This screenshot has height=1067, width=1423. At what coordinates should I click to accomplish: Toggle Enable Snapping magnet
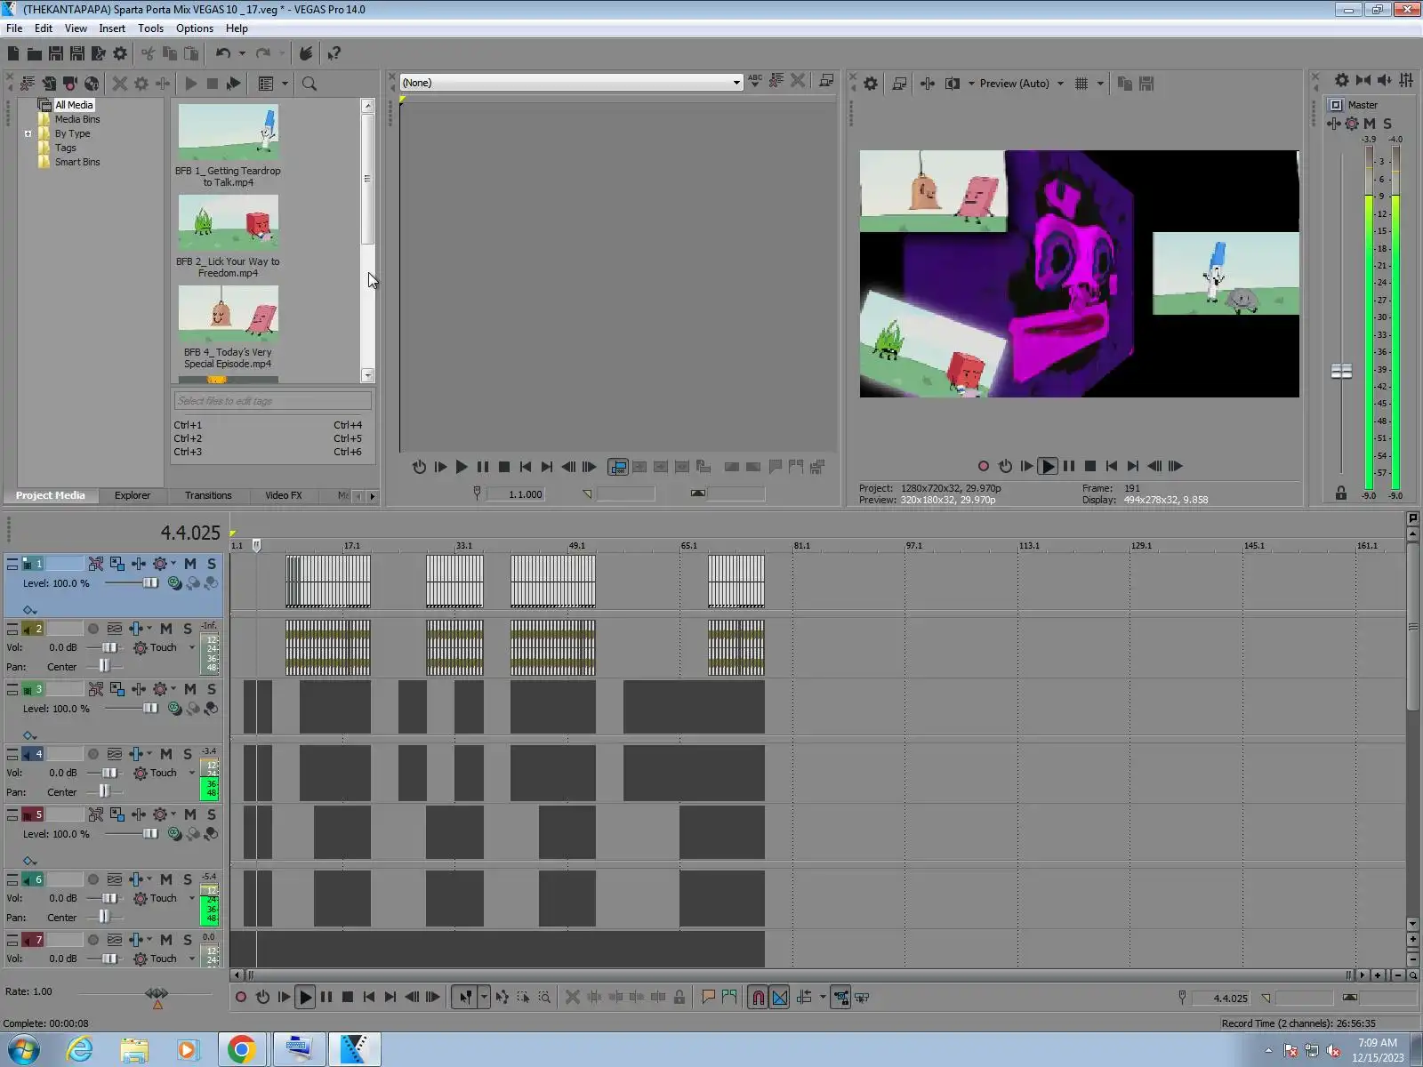pyautogui.click(x=758, y=998)
